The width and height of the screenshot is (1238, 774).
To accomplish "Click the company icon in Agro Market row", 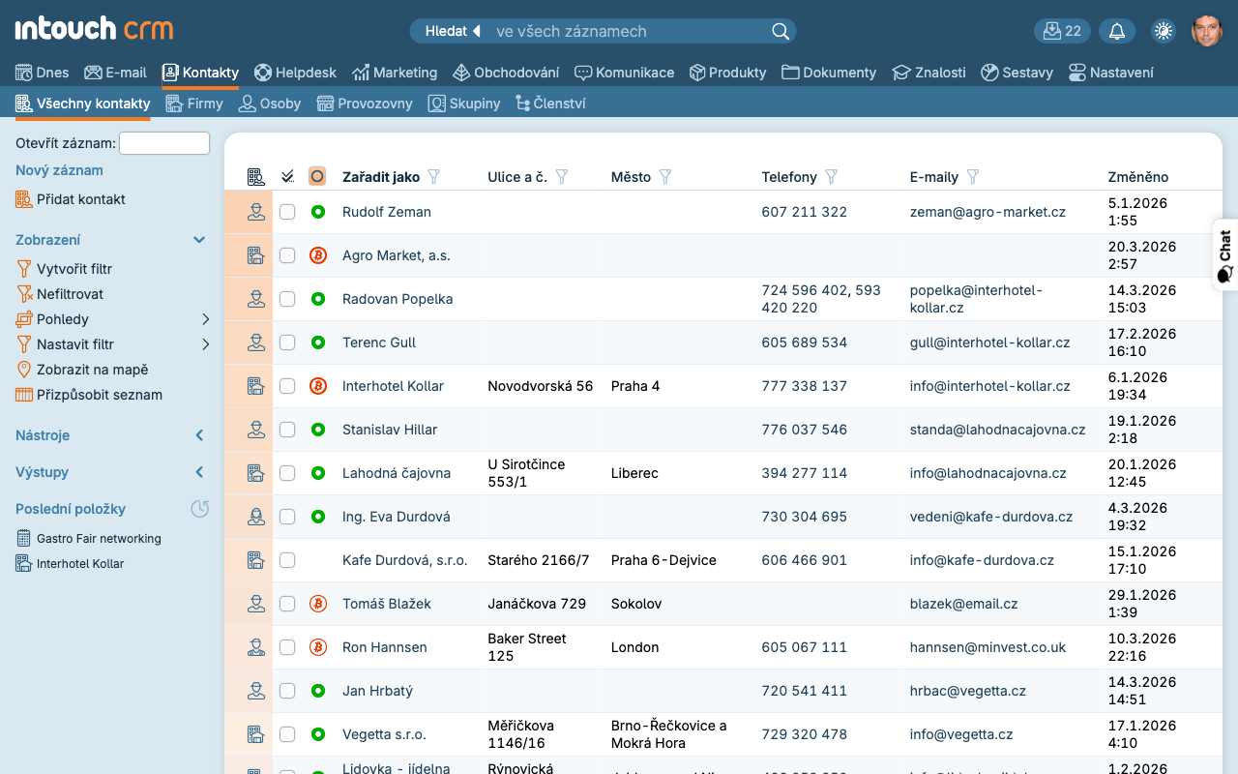I will coord(255,255).
